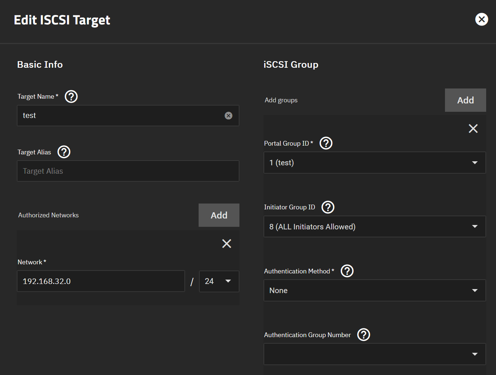Focus the Target Alias text field
The width and height of the screenshot is (496, 375).
(128, 171)
